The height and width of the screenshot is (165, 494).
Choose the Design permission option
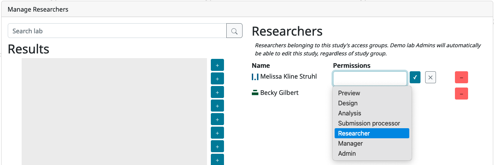point(372,103)
